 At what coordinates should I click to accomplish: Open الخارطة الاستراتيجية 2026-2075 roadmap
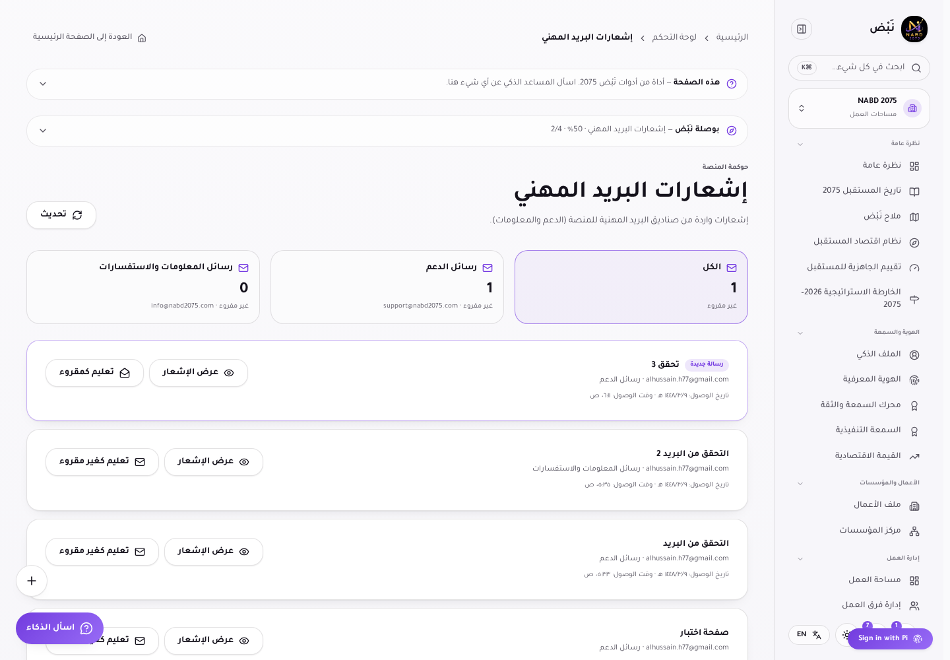tap(859, 298)
